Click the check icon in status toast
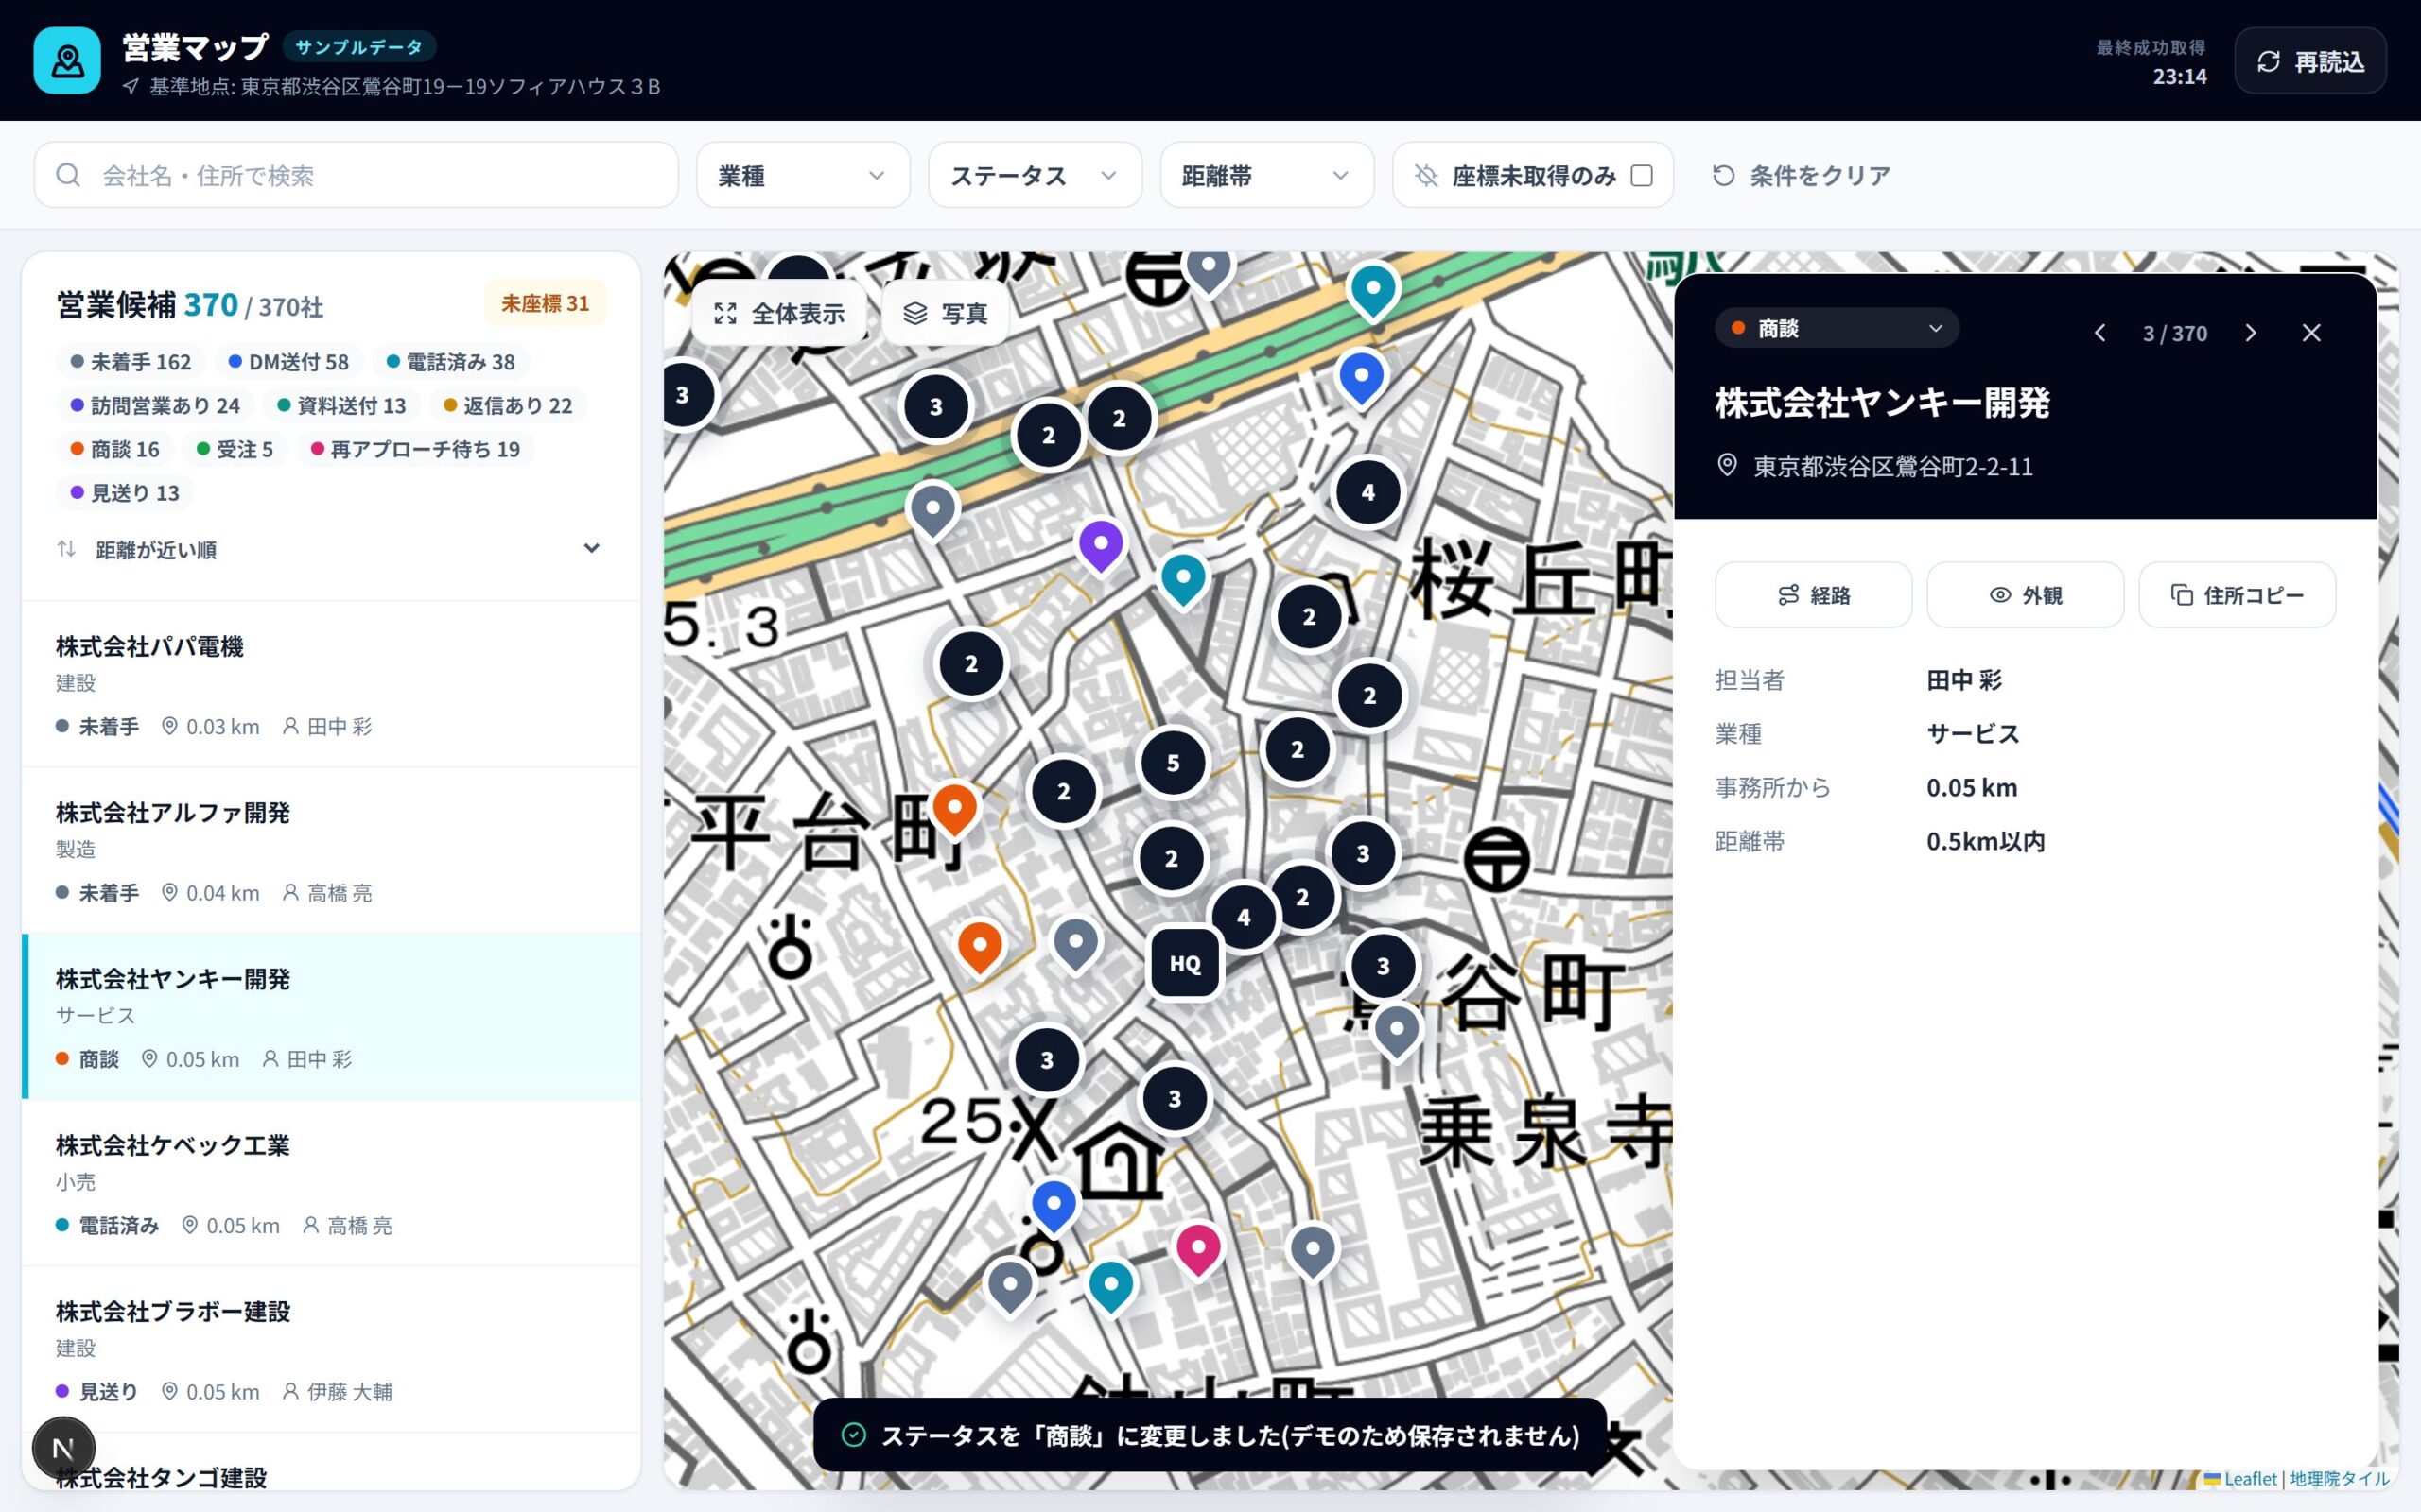The image size is (2421, 1512). click(x=853, y=1435)
